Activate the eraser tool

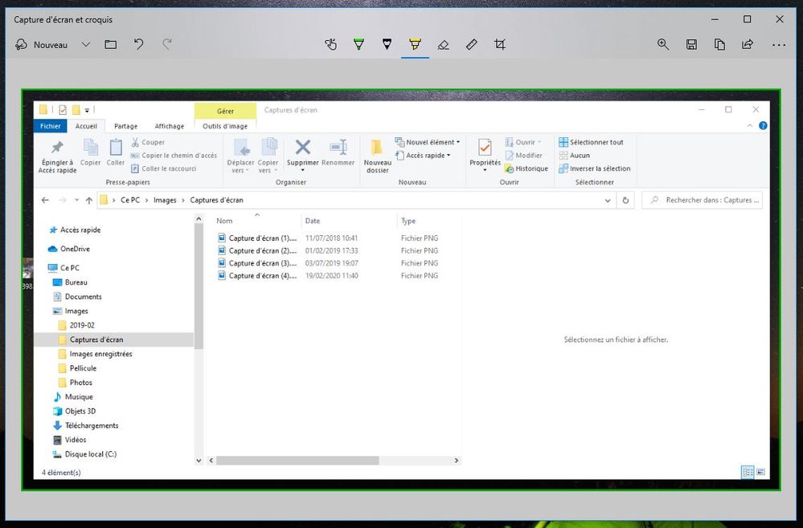tap(443, 45)
